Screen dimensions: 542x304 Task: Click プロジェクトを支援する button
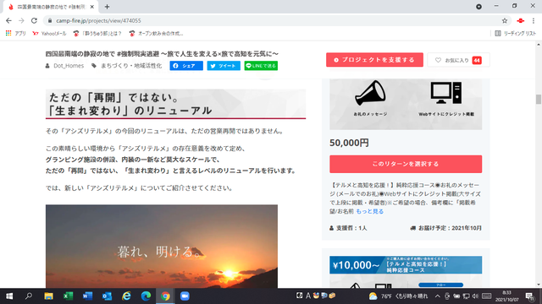coord(374,60)
